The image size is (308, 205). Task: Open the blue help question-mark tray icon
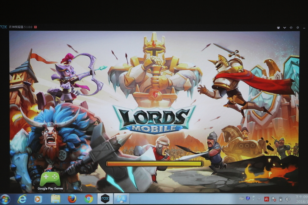click(x=248, y=198)
